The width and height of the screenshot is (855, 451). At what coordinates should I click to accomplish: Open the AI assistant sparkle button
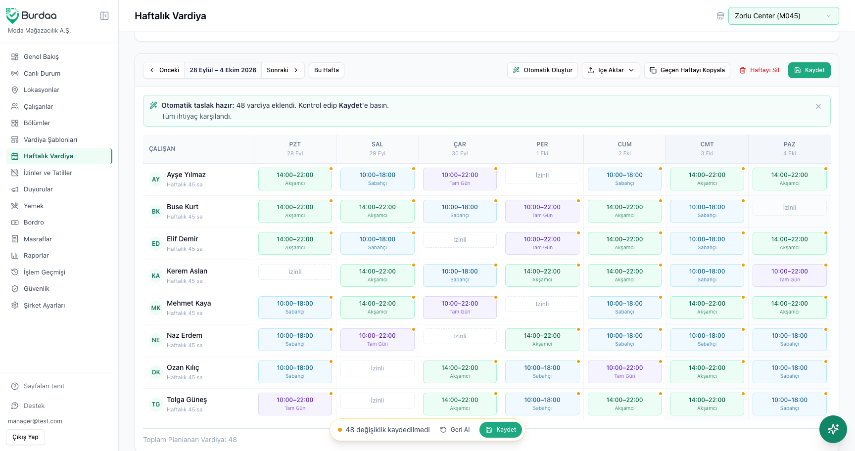[x=833, y=429]
